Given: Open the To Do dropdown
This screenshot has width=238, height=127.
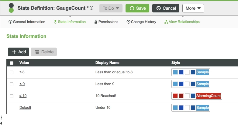Looking at the screenshot, I should tap(111, 8).
